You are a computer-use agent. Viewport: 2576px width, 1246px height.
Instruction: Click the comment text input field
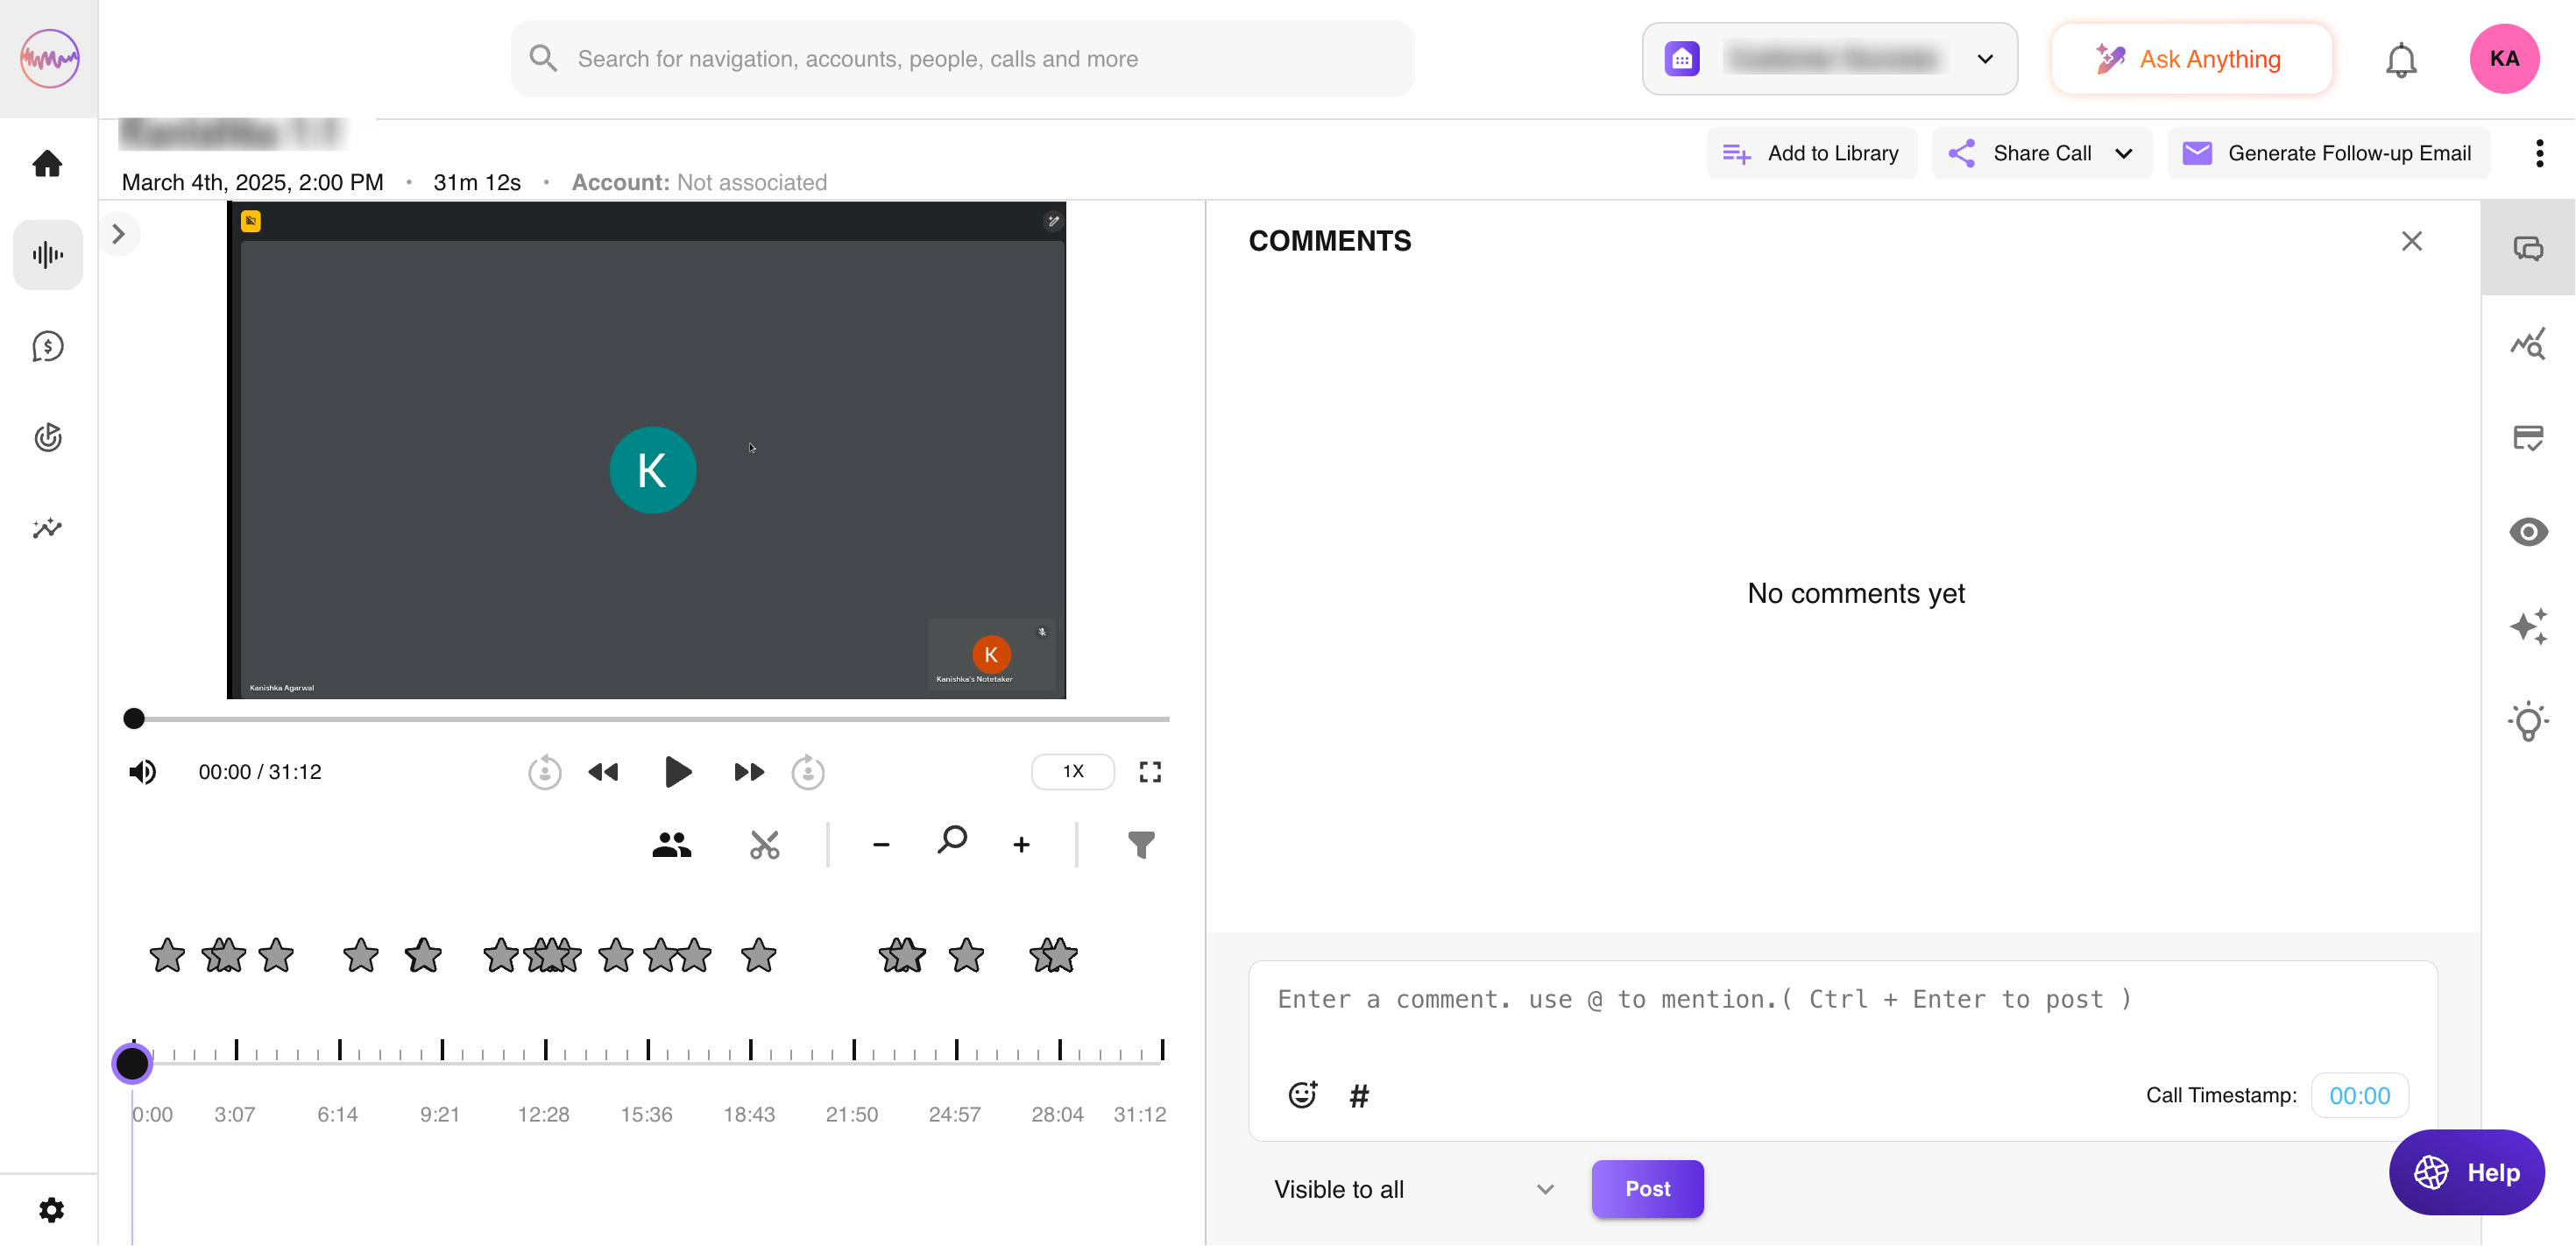[1840, 1000]
